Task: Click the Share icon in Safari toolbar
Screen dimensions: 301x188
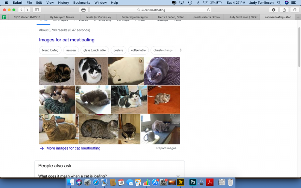Action: (x=284, y=10)
